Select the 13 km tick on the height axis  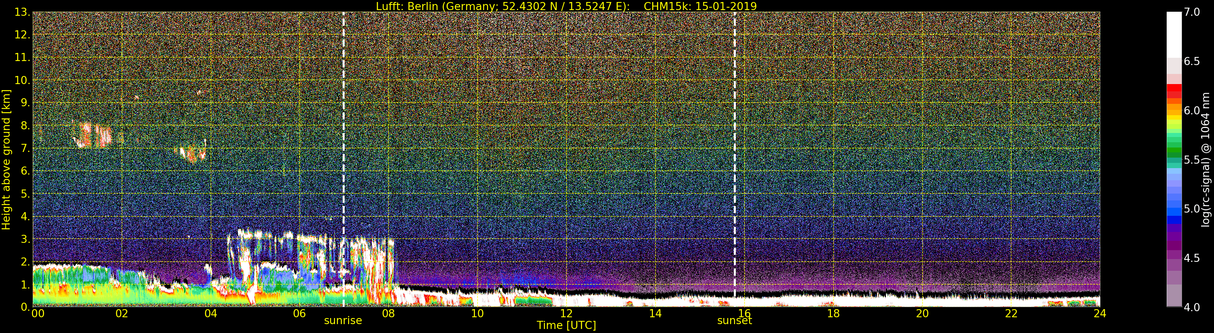click(x=22, y=12)
